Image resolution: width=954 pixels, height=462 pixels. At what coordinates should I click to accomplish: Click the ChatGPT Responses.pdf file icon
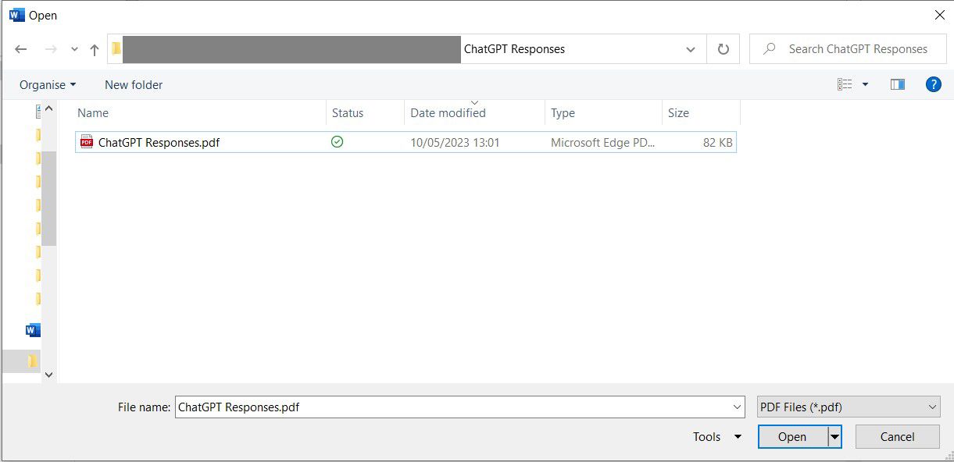pyautogui.click(x=86, y=142)
